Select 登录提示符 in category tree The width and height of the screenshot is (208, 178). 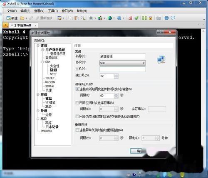click(x=58, y=53)
